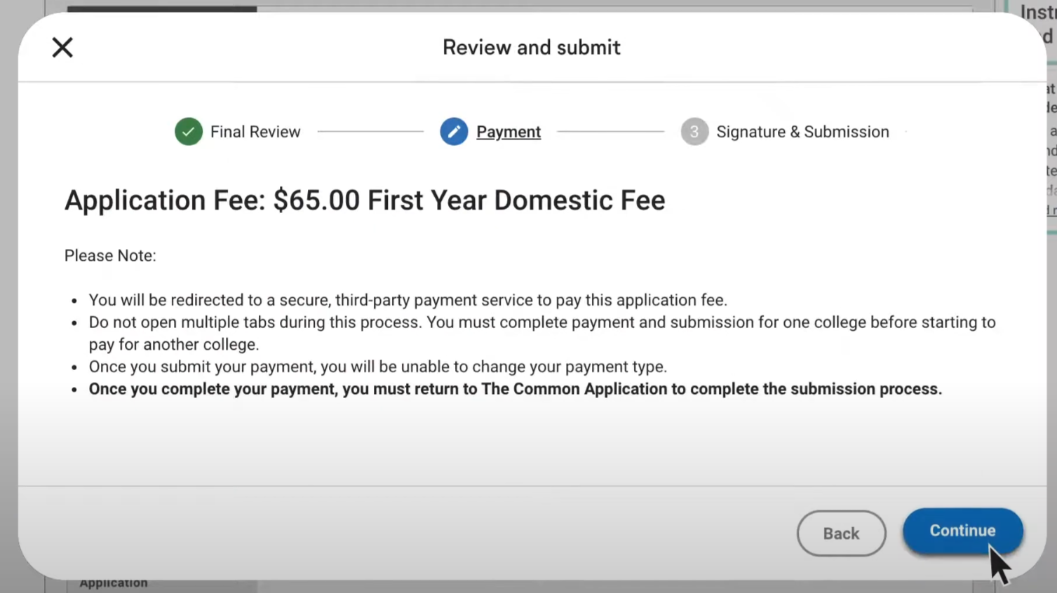The width and height of the screenshot is (1057, 593).
Task: Click the Application Fee heading text
Action: [364, 200]
